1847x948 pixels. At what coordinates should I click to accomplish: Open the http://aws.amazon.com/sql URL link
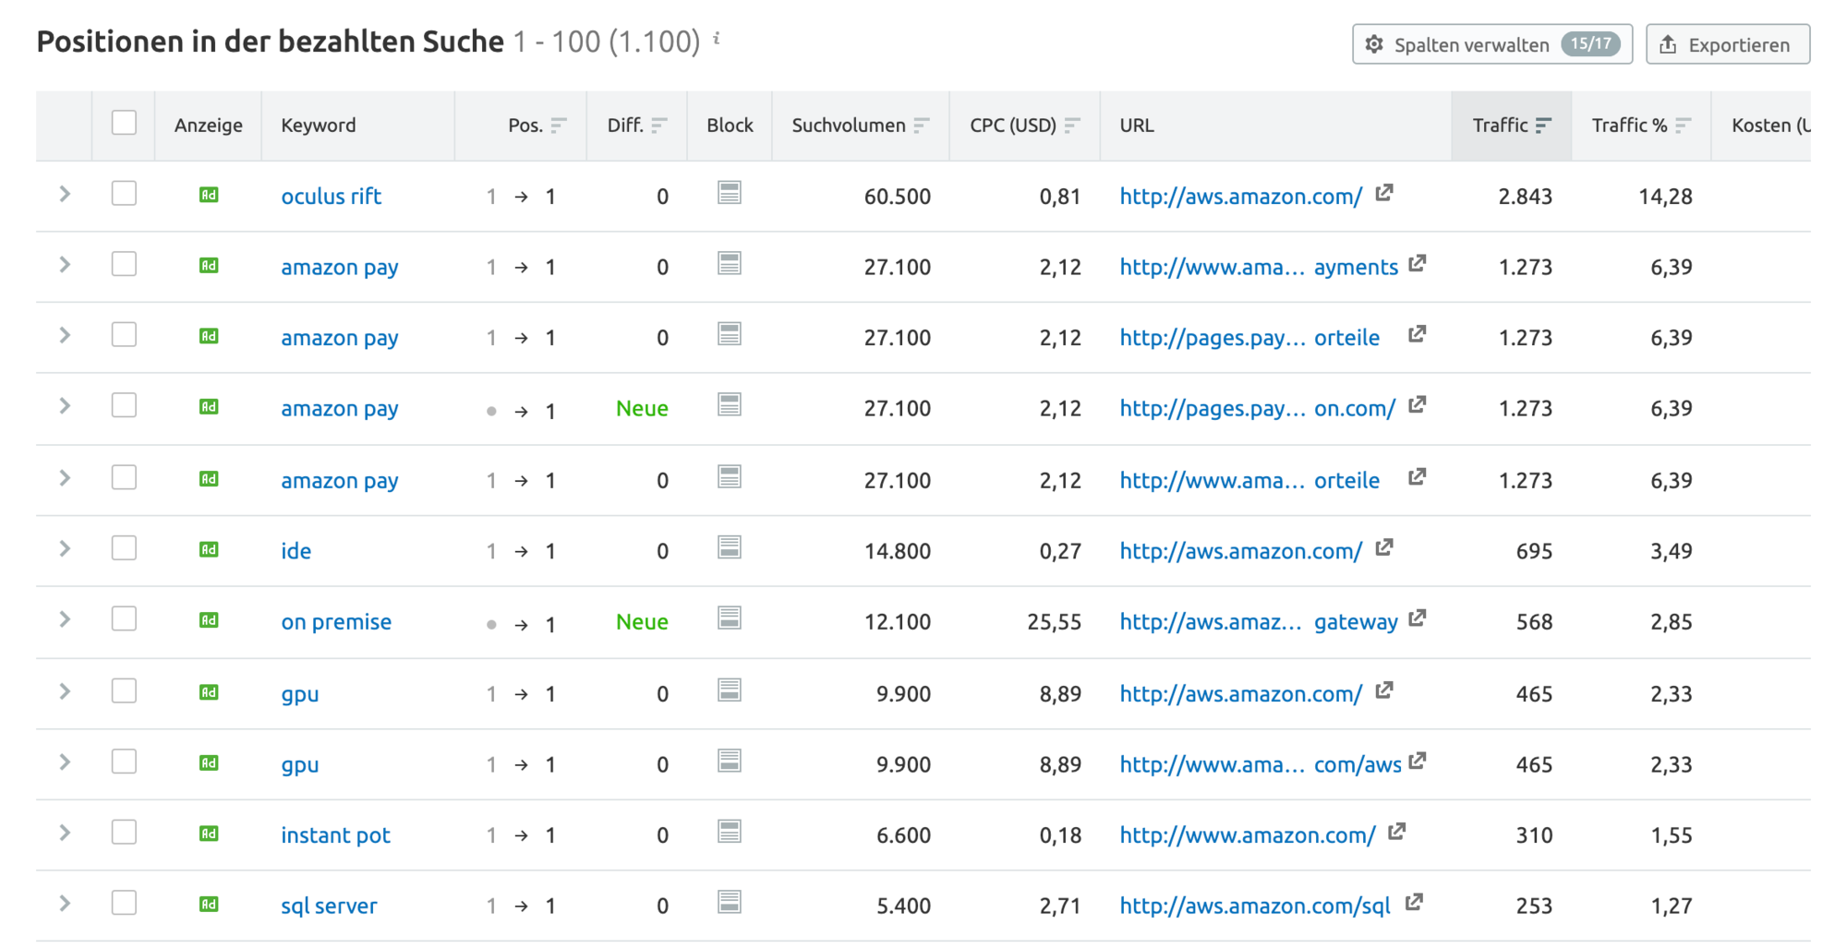pyautogui.click(x=1255, y=906)
